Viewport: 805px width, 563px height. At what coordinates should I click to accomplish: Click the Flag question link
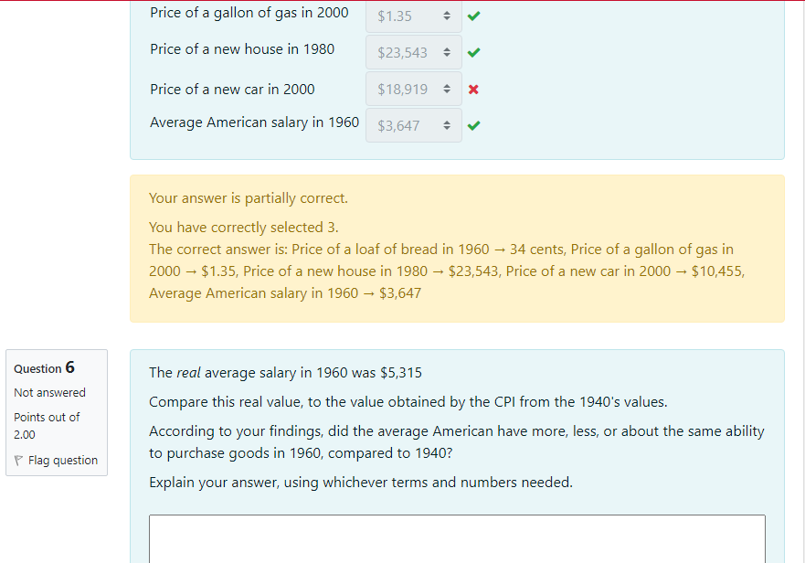tap(63, 461)
